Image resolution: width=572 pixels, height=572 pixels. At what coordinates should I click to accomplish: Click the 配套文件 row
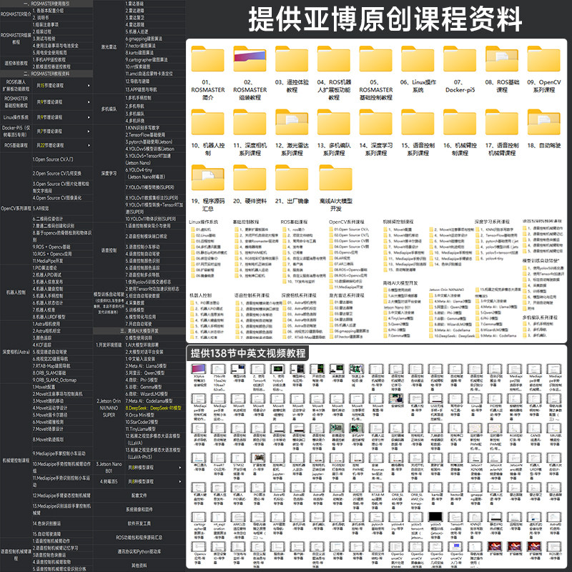coord(139,495)
